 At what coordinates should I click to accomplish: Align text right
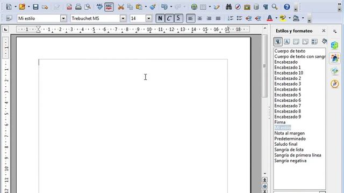(209, 19)
